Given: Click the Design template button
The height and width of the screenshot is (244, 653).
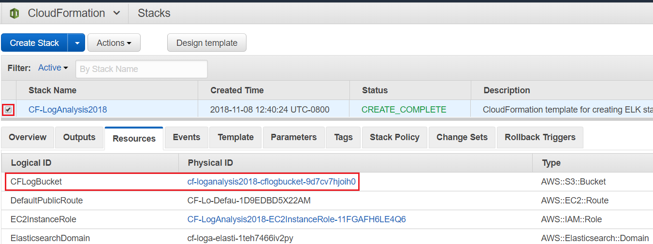Looking at the screenshot, I should pyautogui.click(x=207, y=43).
